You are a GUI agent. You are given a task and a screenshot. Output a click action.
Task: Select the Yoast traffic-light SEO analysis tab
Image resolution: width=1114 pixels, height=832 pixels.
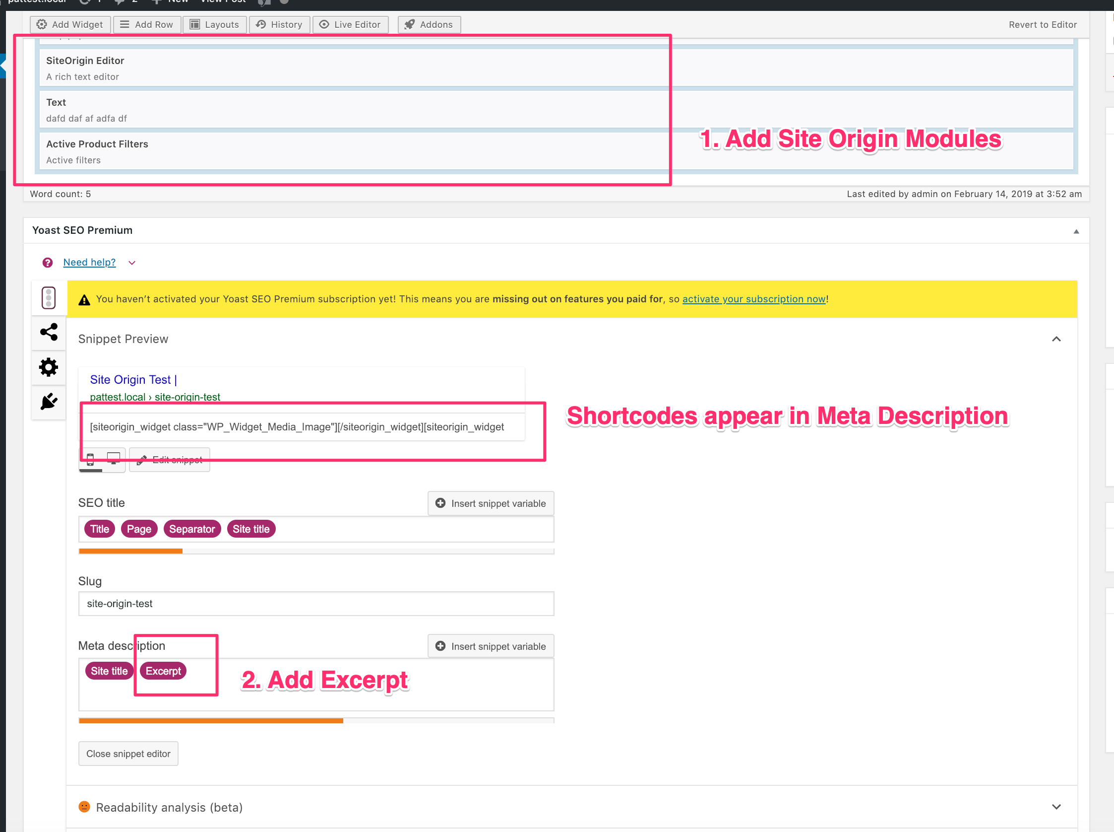[48, 298]
